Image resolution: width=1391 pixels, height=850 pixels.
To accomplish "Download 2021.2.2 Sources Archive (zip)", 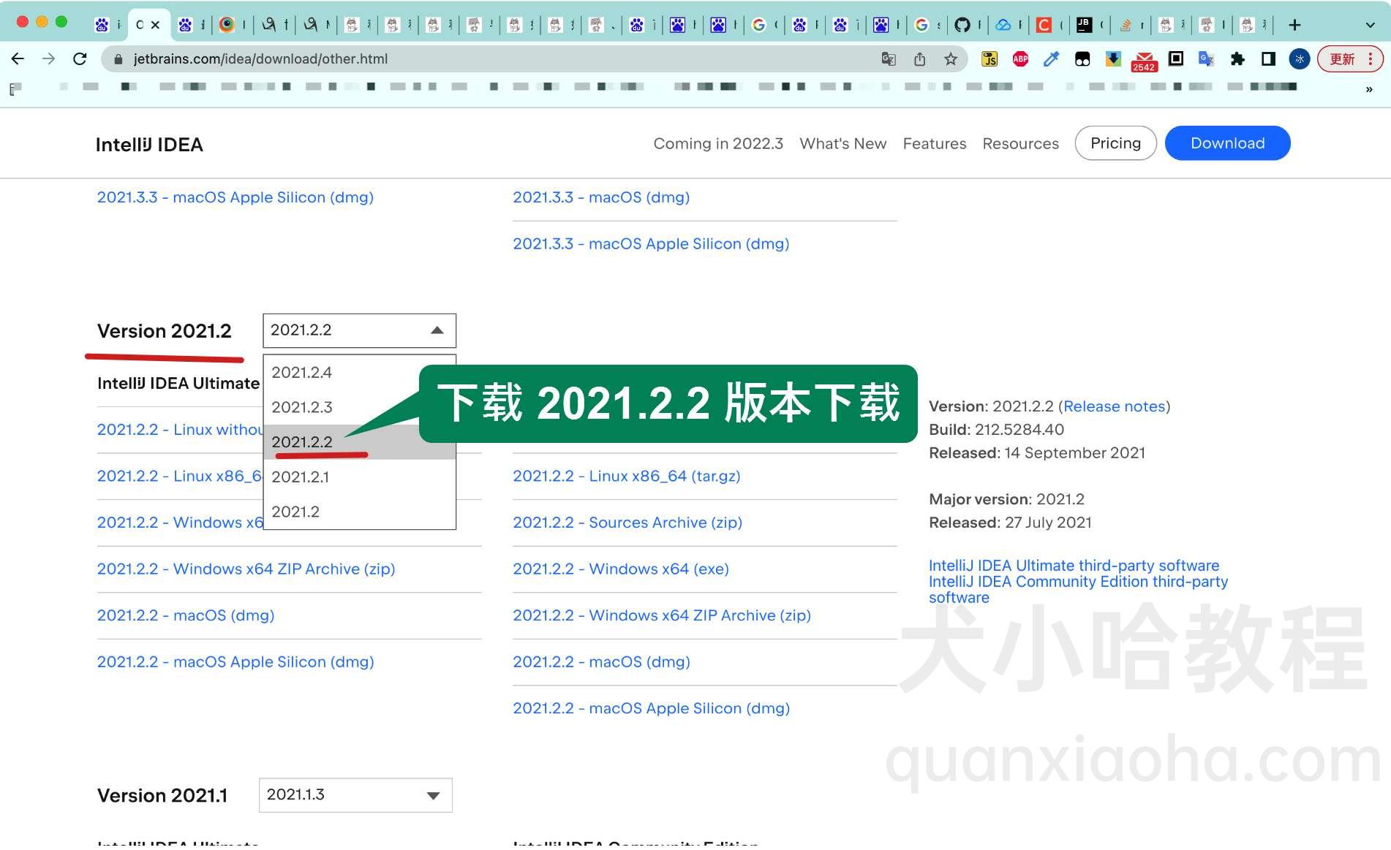I will click(x=627, y=523).
